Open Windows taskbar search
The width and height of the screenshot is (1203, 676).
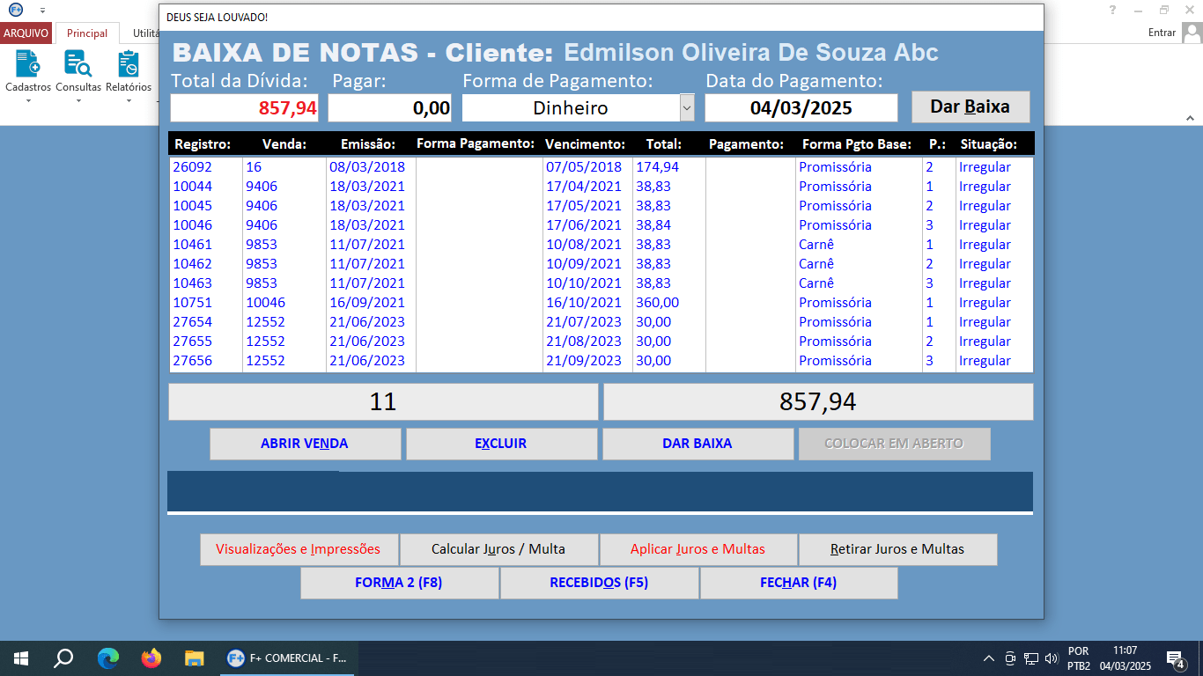point(63,658)
